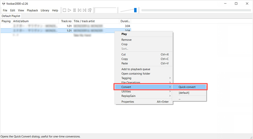Choose Play in the context menu
This screenshot has width=253, height=139.
[144, 34]
